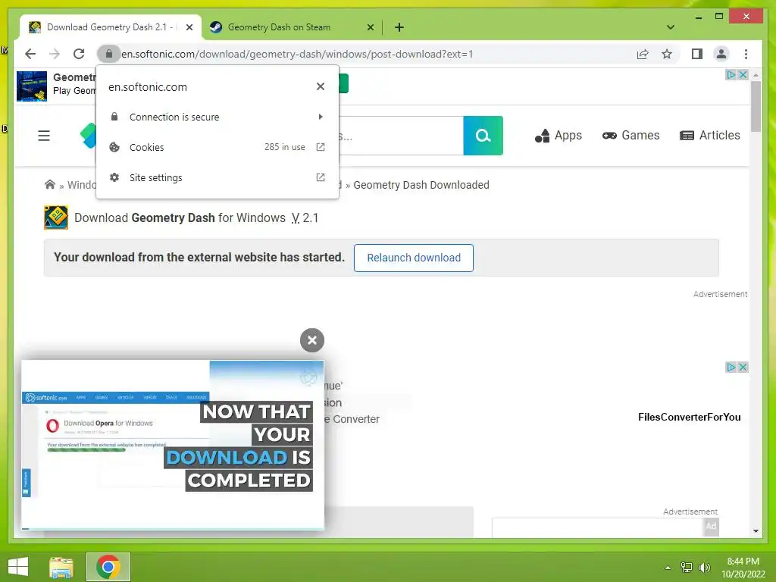Viewport: 776px width, 582px height.
Task: Close the Download Geometry Dash tab
Action: coord(189,27)
